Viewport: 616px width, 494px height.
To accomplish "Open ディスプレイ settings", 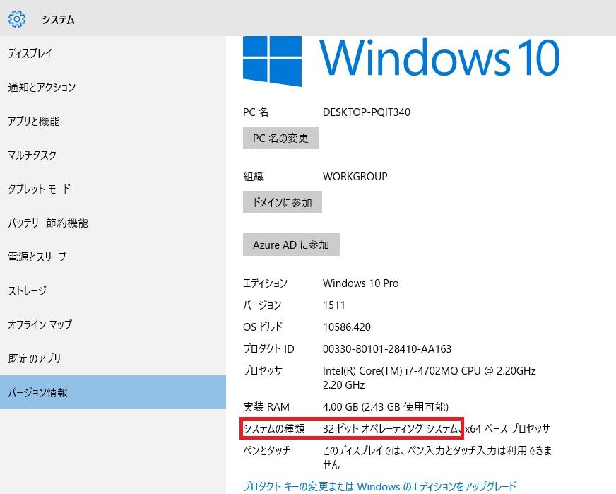I will (x=113, y=53).
